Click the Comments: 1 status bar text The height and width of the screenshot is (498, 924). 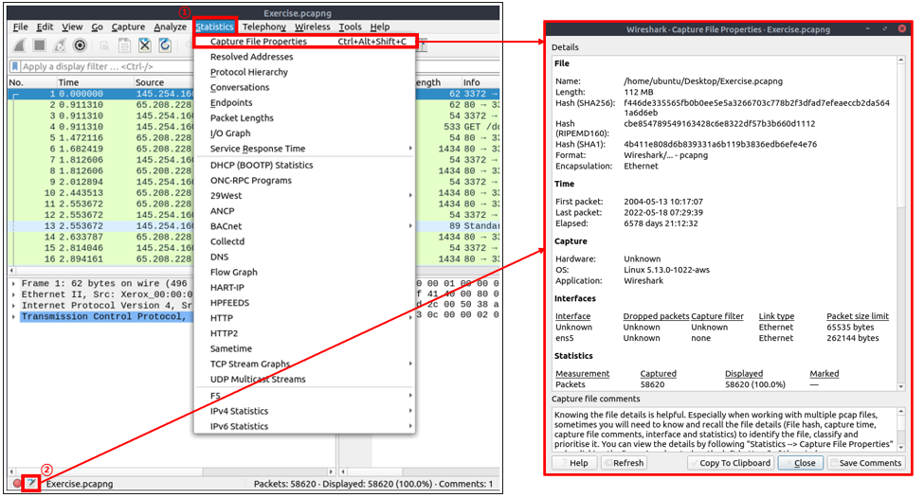(465, 485)
